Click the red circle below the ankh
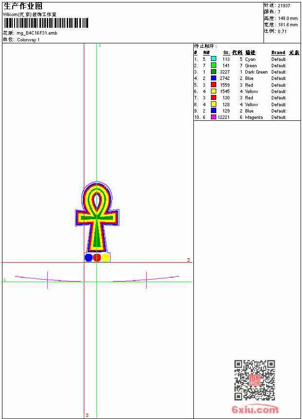The image size is (302, 419). pyautogui.click(x=97, y=258)
